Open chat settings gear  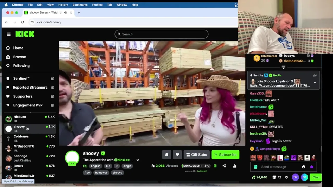pyautogui.click(x=286, y=177)
